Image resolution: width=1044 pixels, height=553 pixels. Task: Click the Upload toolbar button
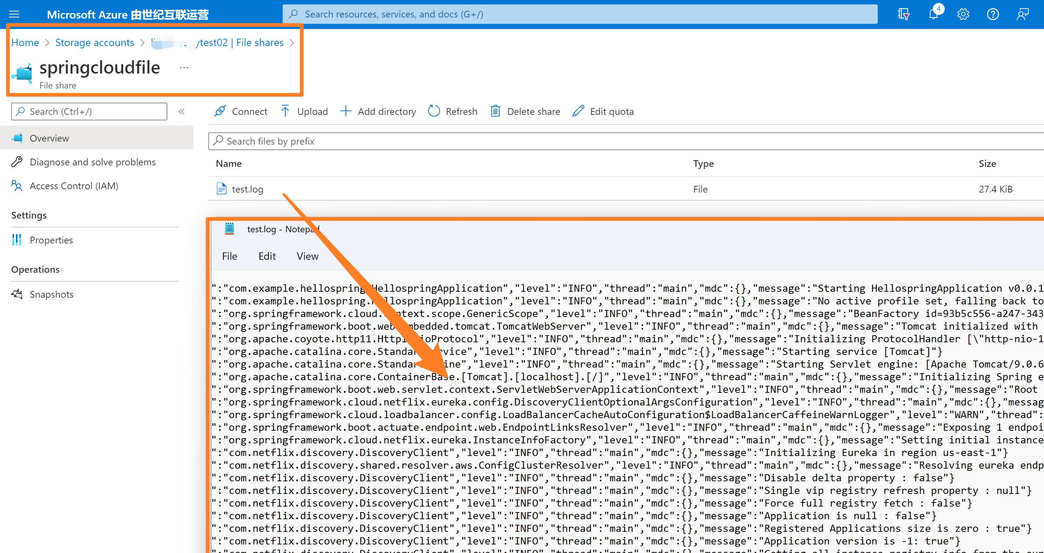304,111
